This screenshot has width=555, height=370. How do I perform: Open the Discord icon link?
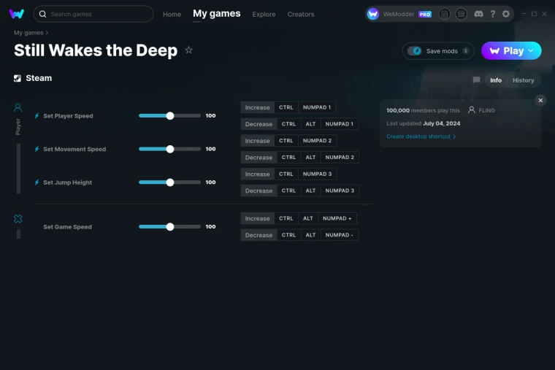pyautogui.click(x=478, y=14)
